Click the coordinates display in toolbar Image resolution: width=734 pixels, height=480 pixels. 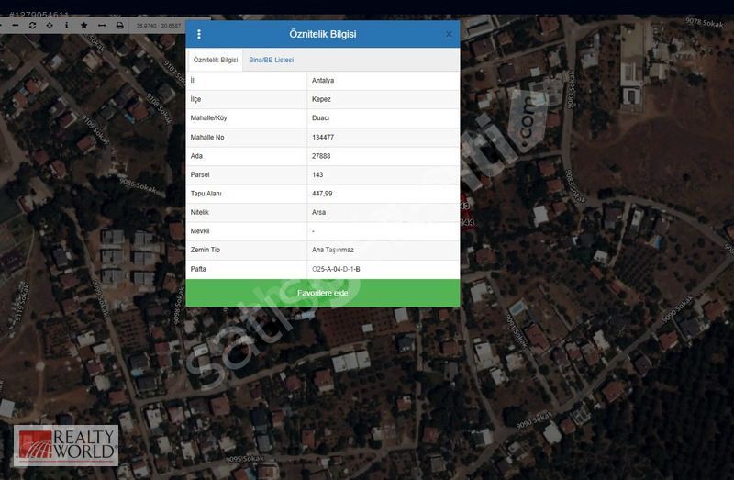point(158,26)
